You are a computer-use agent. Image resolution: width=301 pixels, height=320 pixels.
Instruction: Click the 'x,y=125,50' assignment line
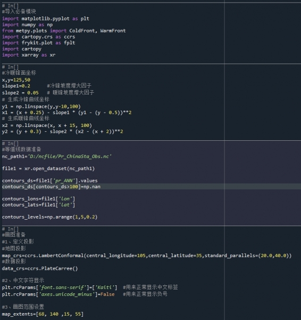16,80
